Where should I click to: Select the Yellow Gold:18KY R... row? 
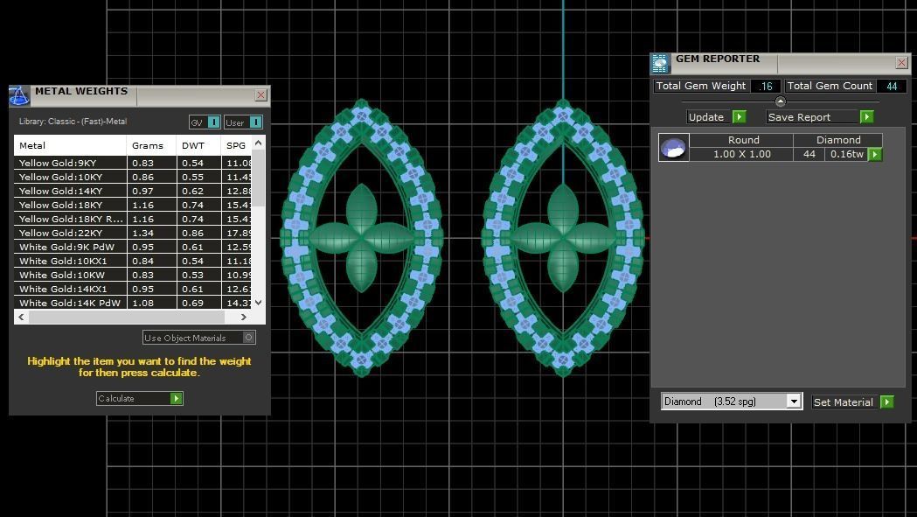pos(133,219)
